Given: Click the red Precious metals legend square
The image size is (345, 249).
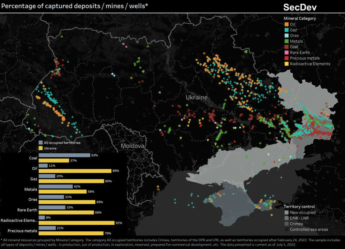Looking at the screenshot, I should (x=286, y=58).
